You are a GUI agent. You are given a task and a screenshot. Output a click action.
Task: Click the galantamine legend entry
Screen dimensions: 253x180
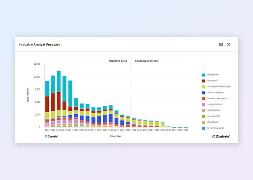(x=214, y=110)
